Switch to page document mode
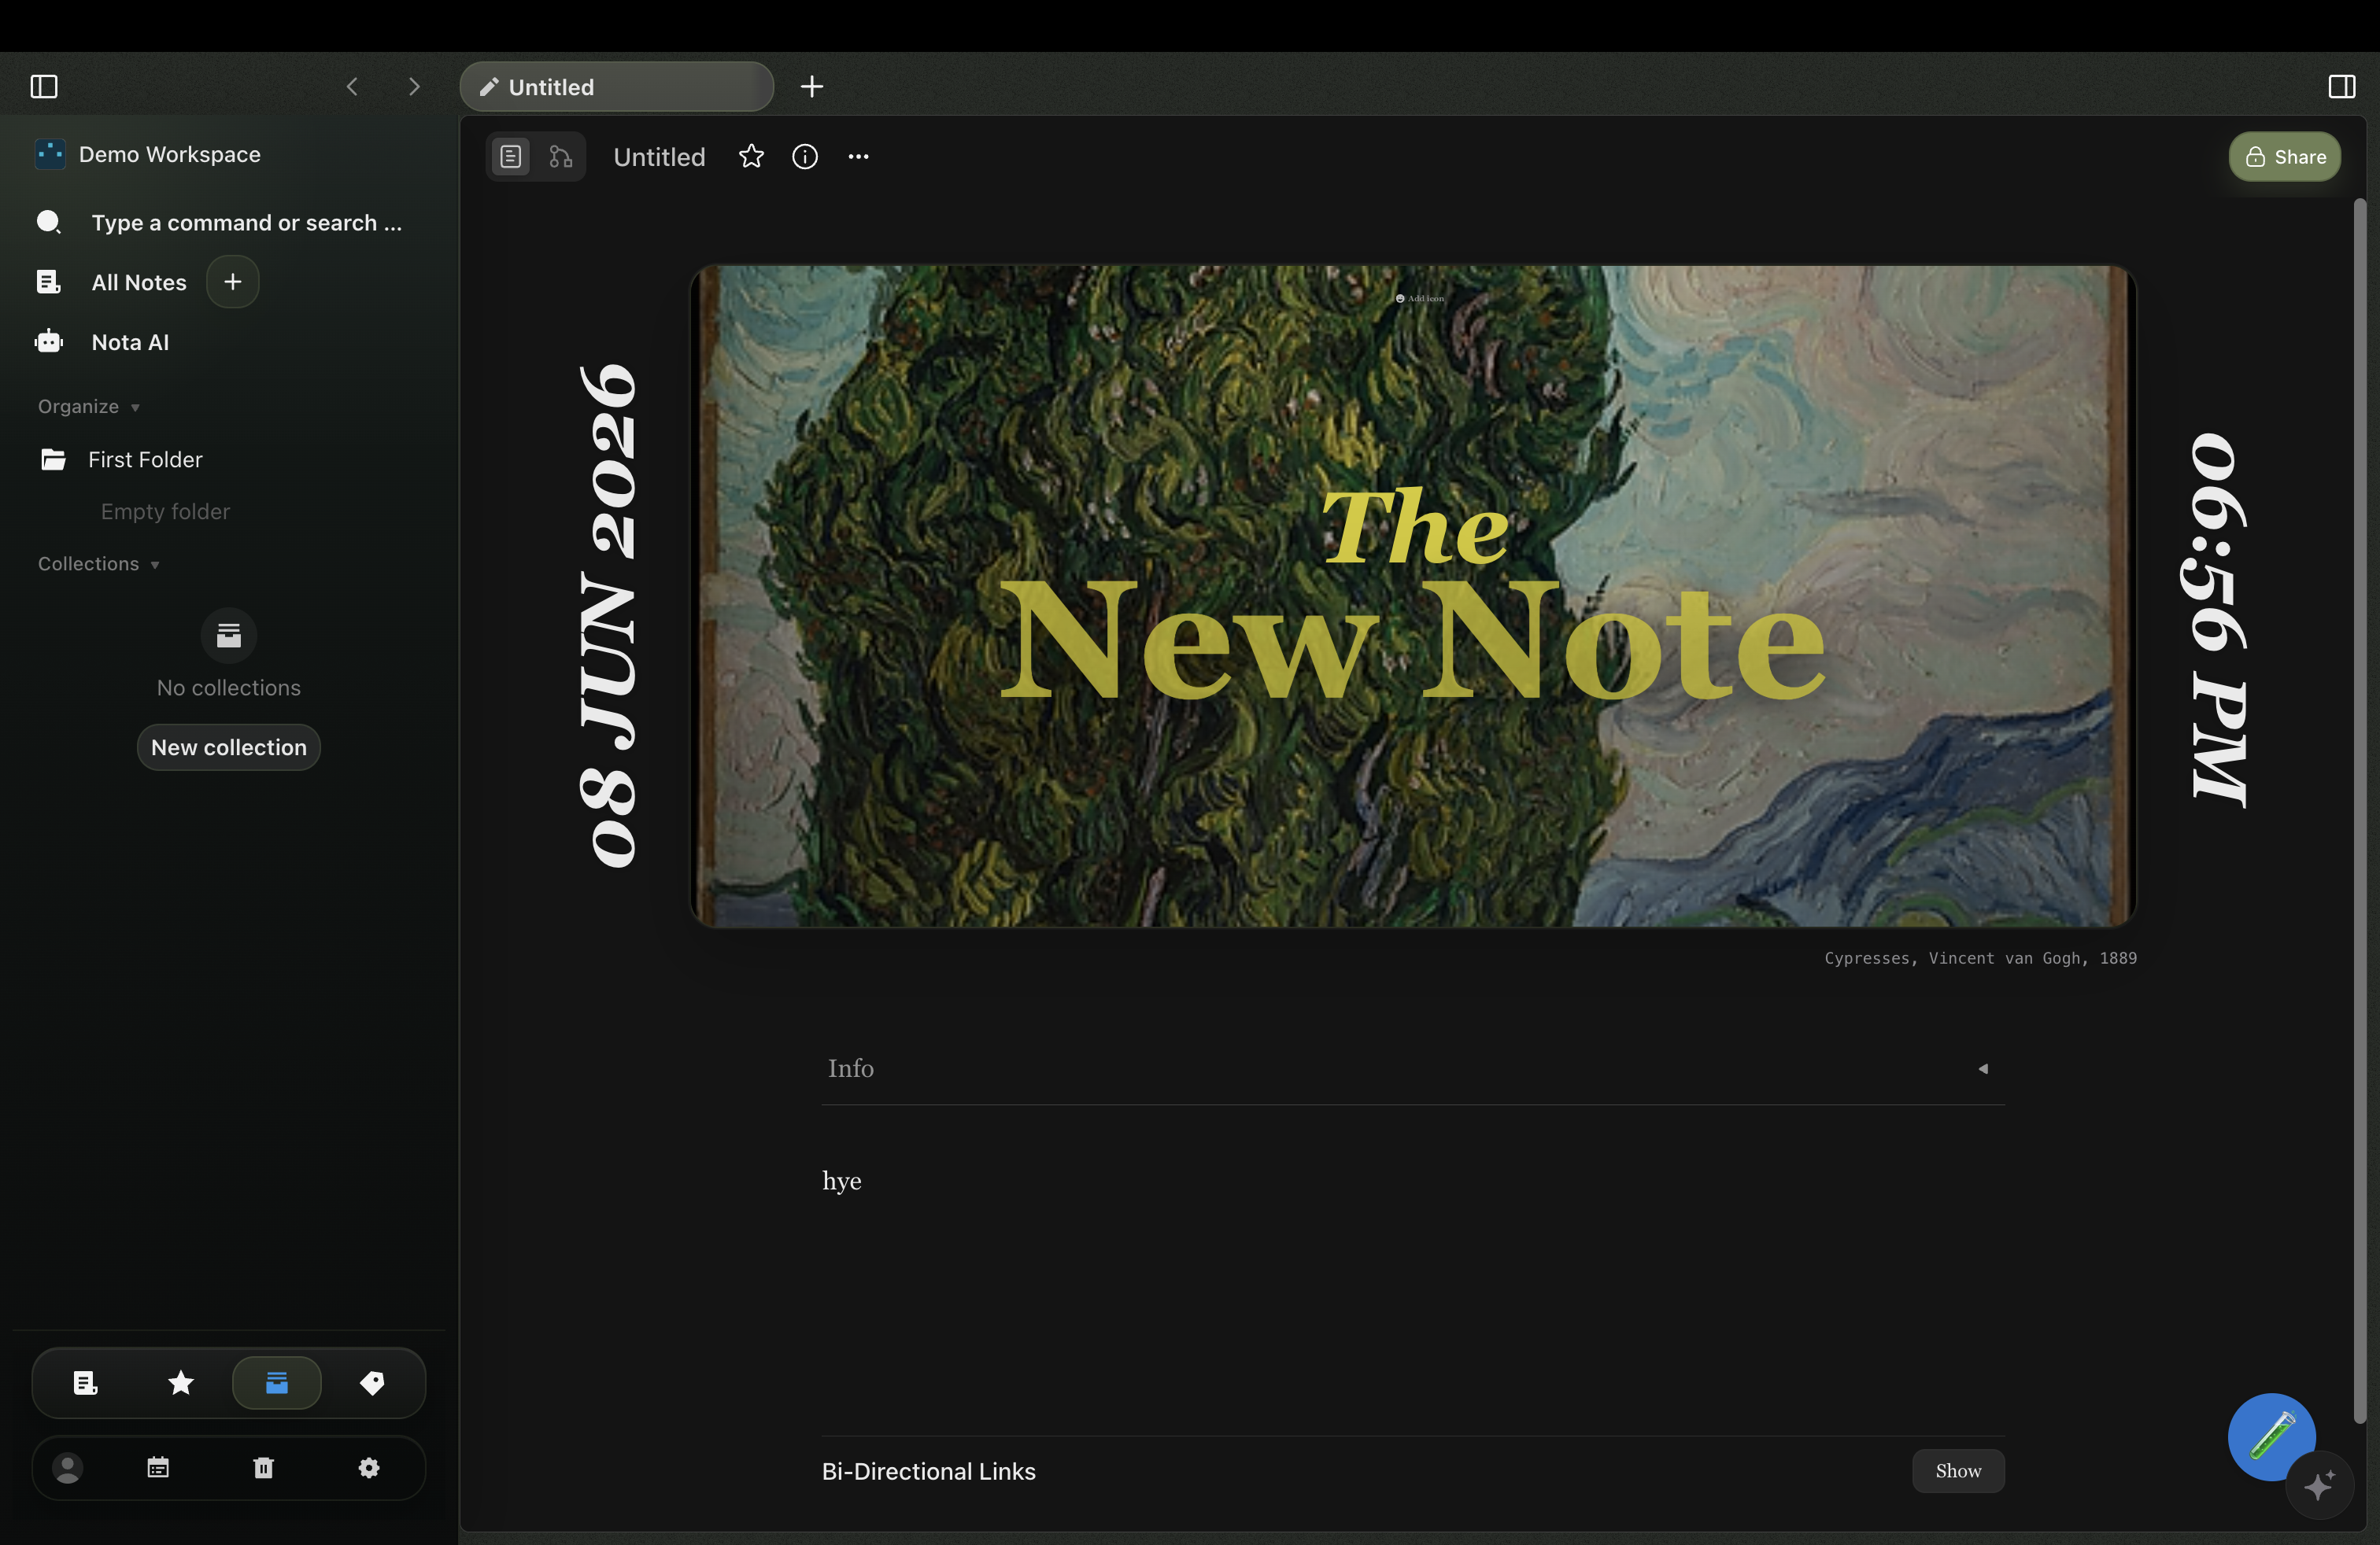 (x=511, y=157)
